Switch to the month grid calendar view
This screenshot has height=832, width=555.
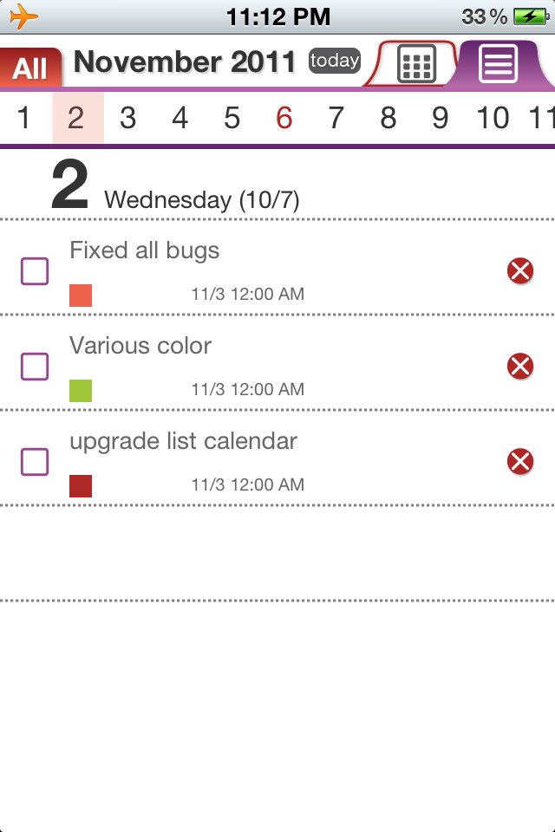416,63
